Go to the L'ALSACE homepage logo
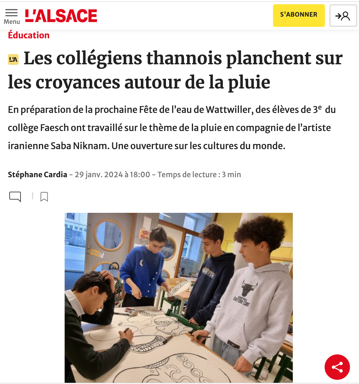359x384 pixels. (x=61, y=16)
